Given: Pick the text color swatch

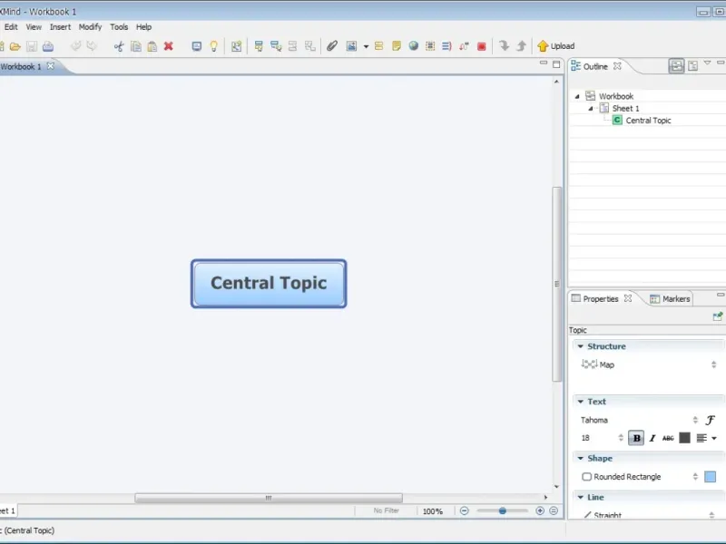Looking at the screenshot, I should [684, 438].
